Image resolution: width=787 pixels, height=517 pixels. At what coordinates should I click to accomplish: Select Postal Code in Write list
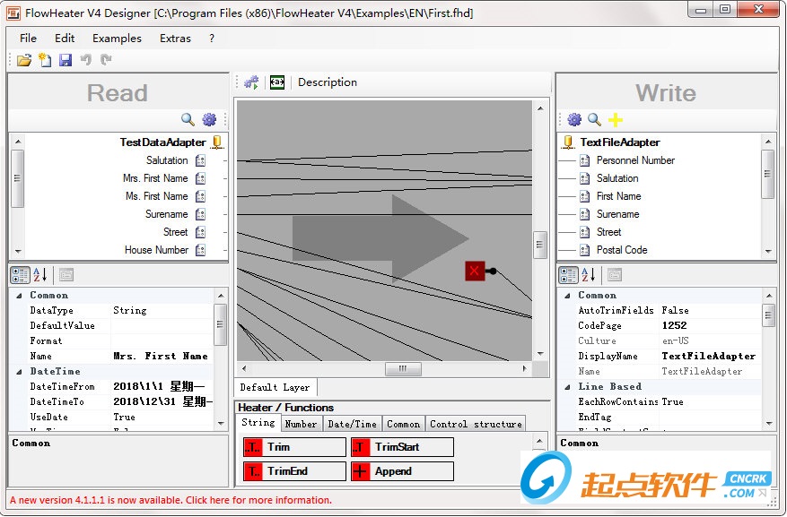coord(622,249)
